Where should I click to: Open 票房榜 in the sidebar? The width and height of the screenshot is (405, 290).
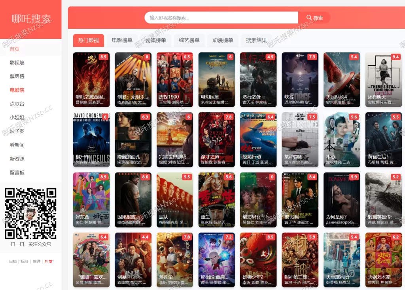coord(17,76)
